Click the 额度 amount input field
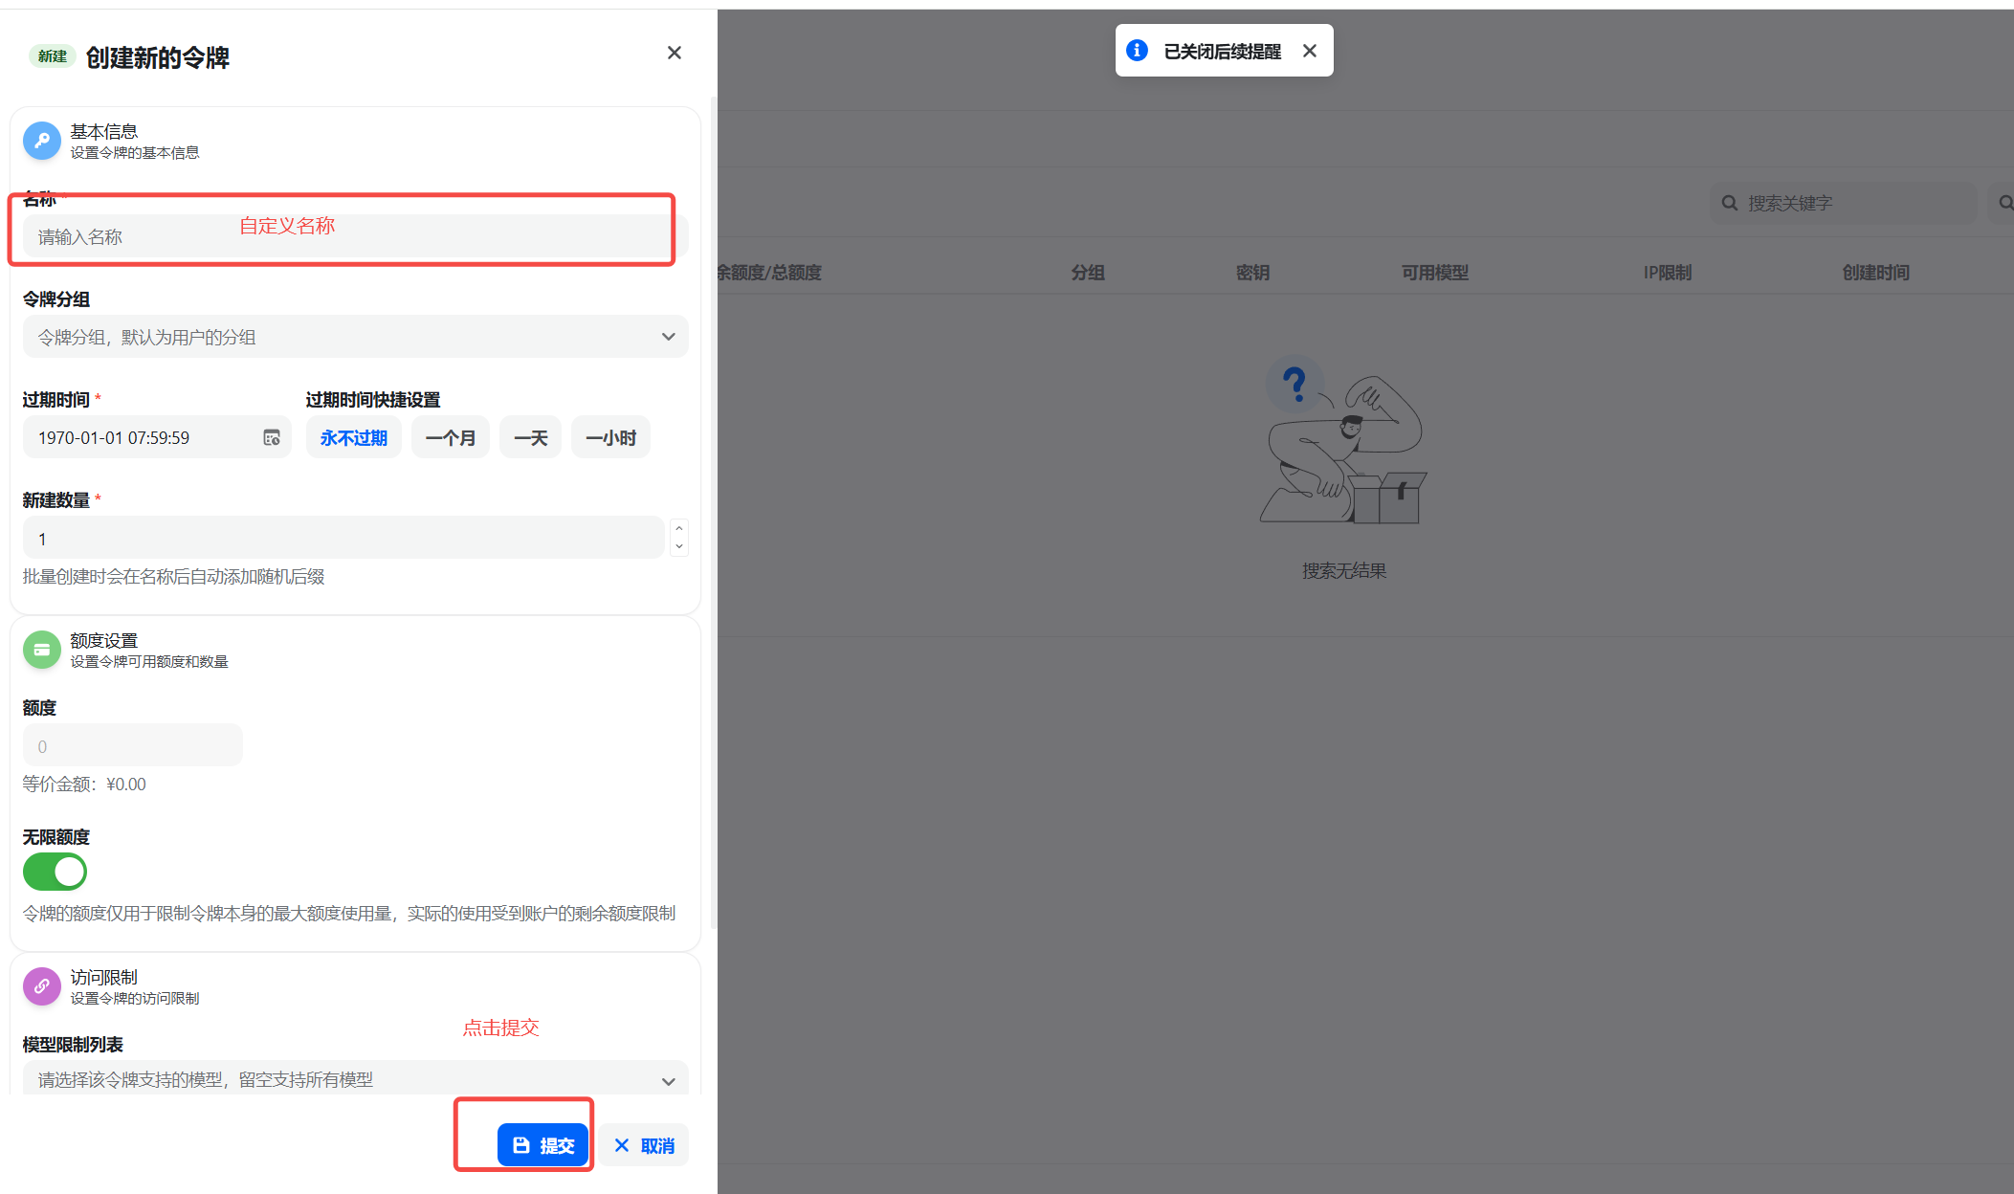The width and height of the screenshot is (2014, 1194). [132, 745]
